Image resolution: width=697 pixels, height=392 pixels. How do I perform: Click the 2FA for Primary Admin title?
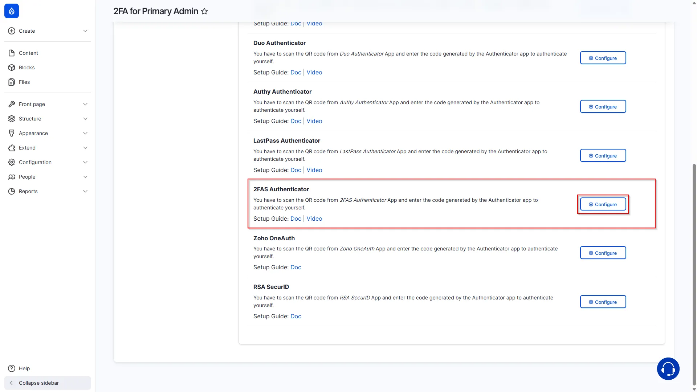(156, 11)
